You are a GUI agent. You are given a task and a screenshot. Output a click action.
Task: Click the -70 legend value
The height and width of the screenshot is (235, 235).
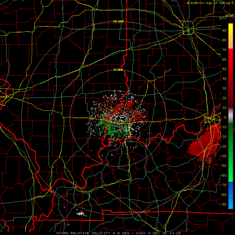tap(223, 185)
